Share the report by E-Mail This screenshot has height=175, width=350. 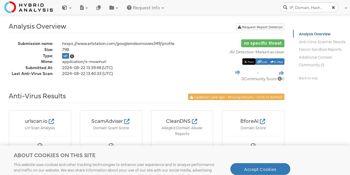coord(276,62)
